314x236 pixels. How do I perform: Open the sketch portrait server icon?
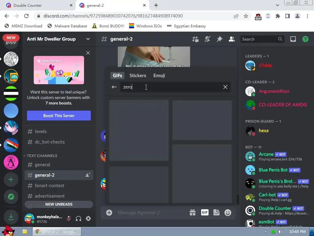[x=11, y=59]
